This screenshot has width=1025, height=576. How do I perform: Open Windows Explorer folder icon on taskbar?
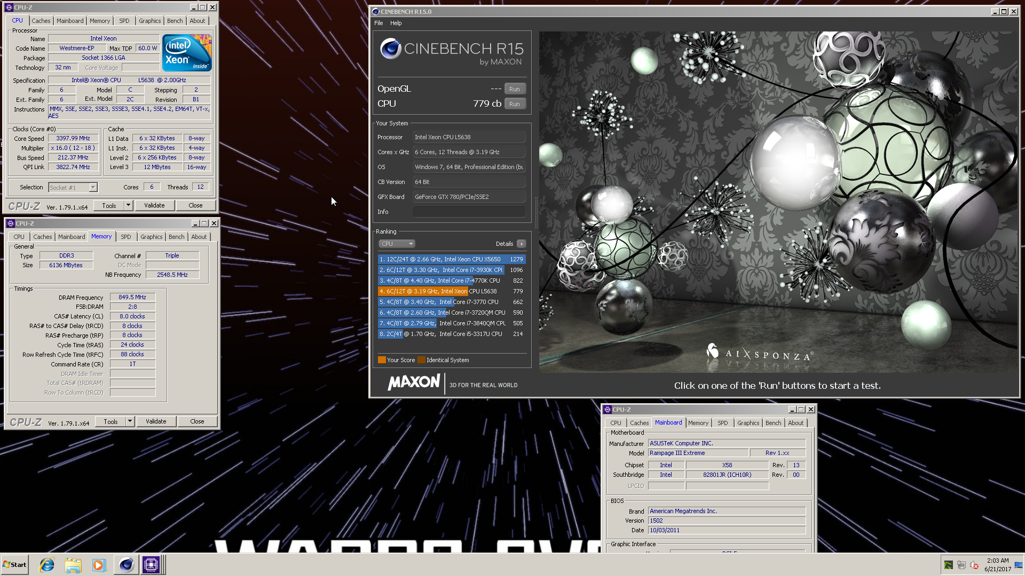73,565
